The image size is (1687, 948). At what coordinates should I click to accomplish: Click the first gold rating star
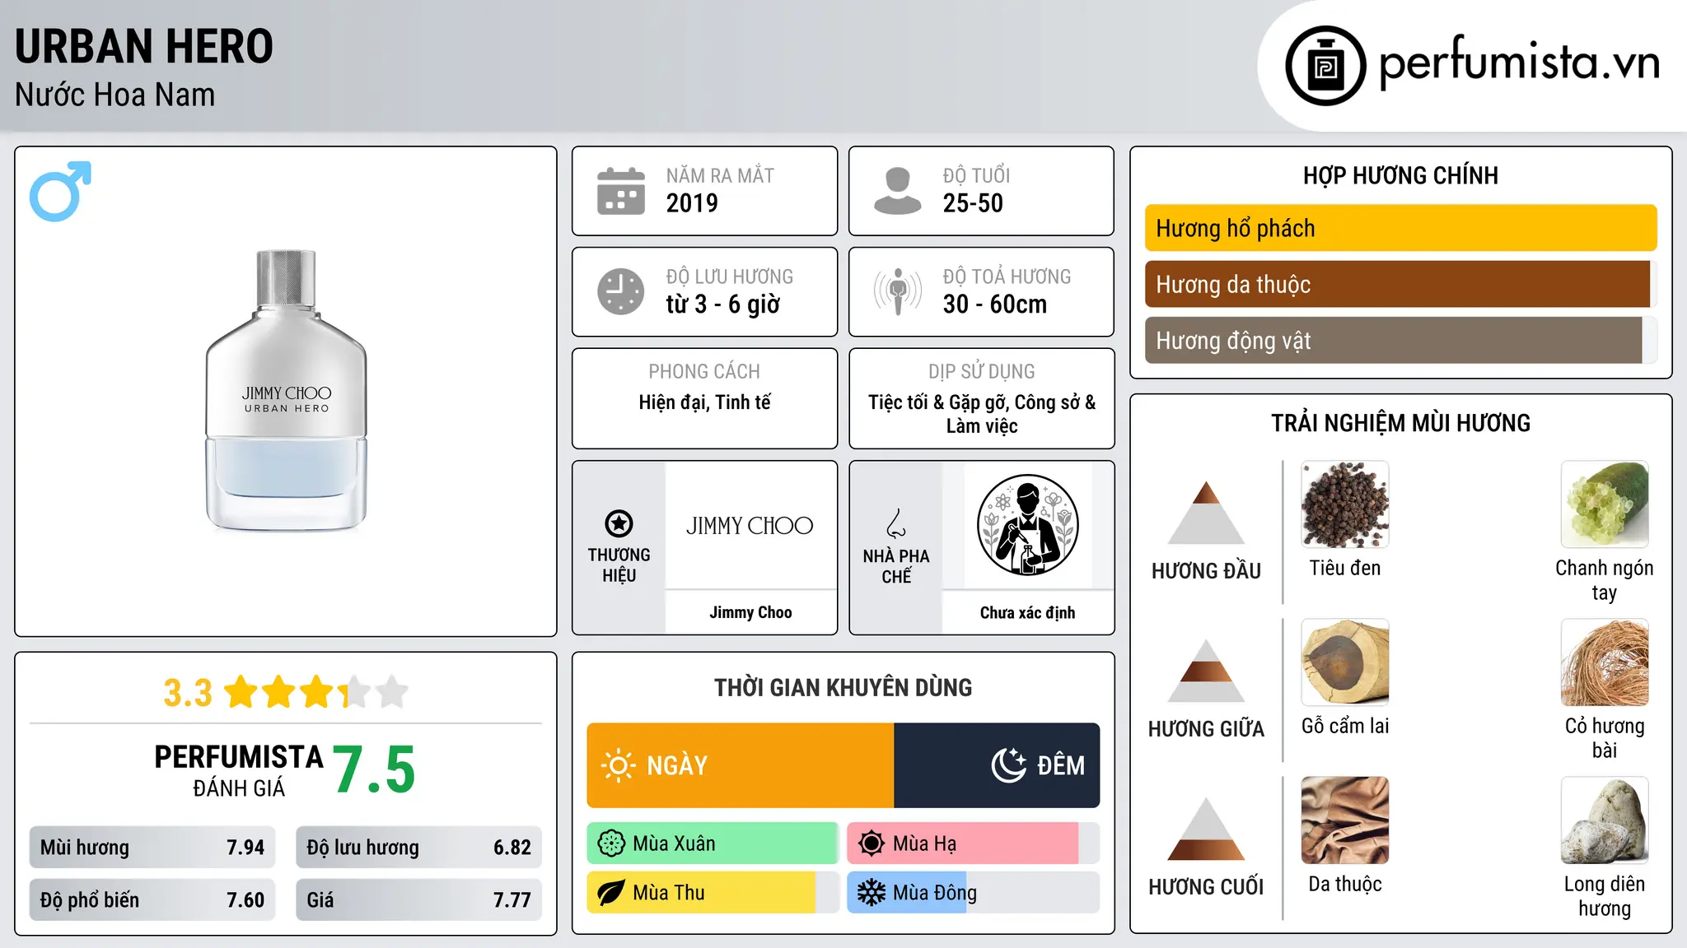(241, 692)
